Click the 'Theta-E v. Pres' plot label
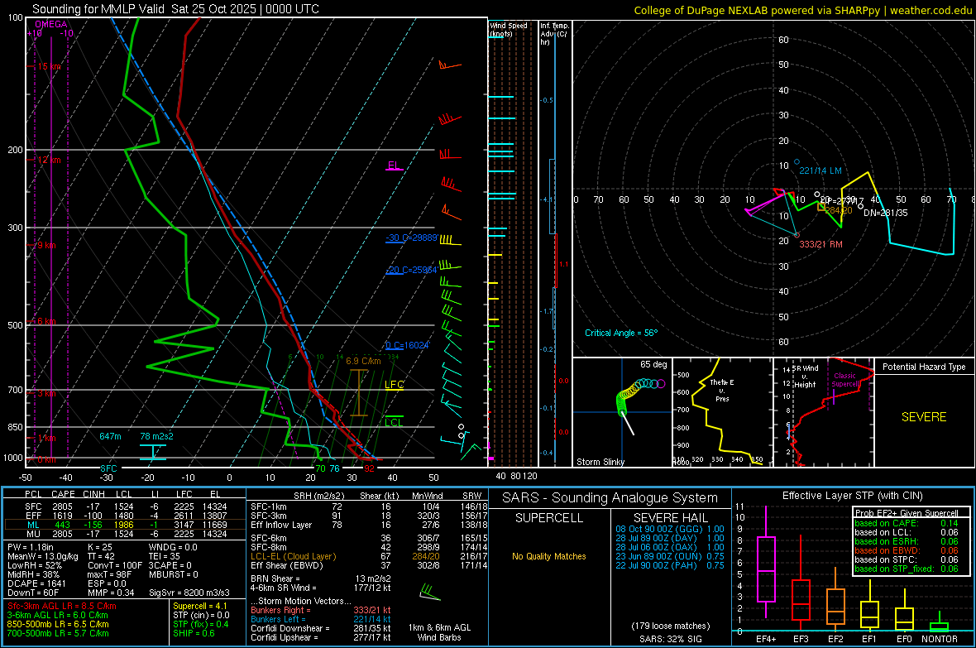 coord(722,391)
